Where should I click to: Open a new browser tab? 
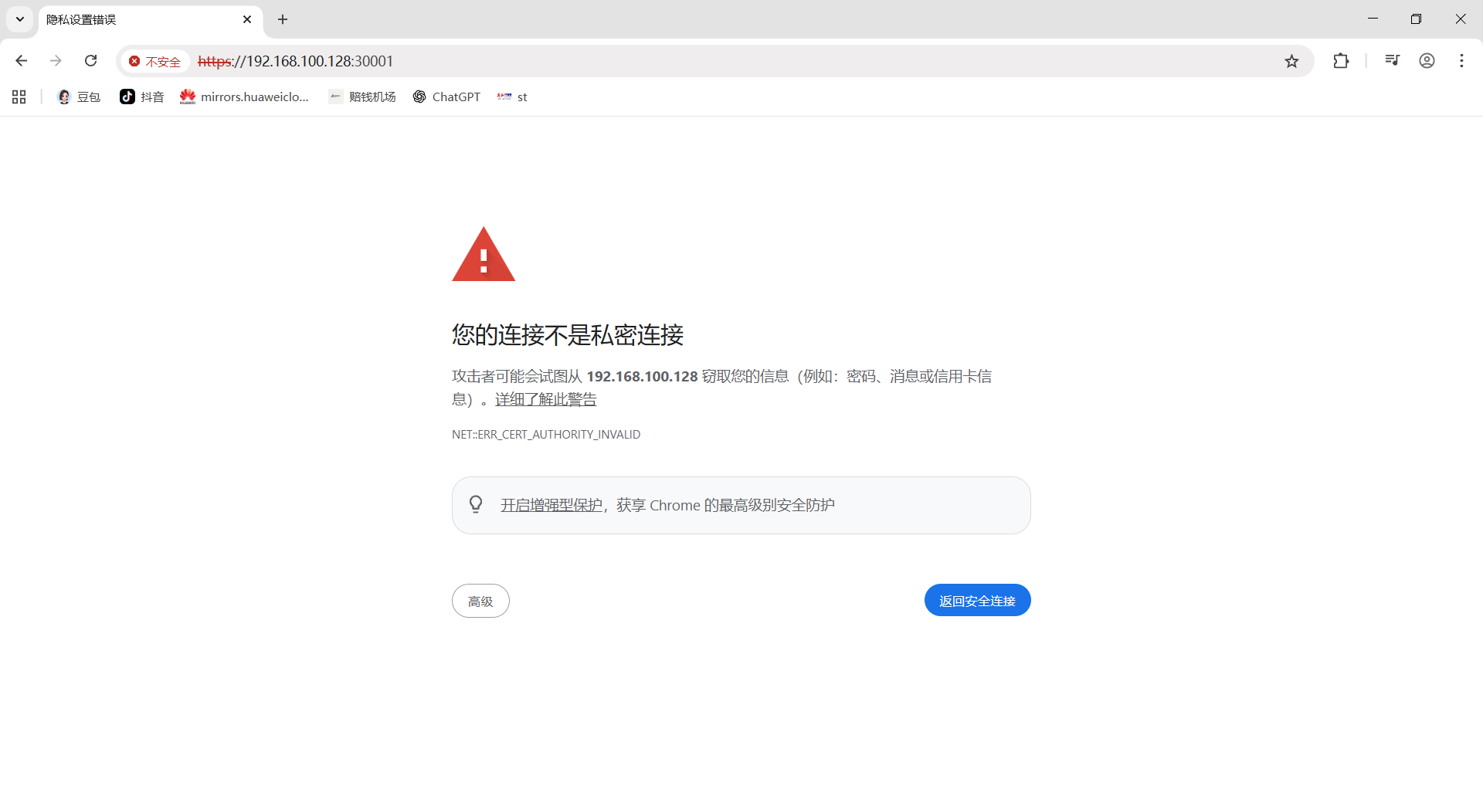click(x=282, y=19)
